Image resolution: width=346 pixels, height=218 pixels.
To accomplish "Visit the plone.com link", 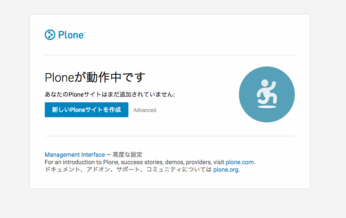I will [240, 162].
